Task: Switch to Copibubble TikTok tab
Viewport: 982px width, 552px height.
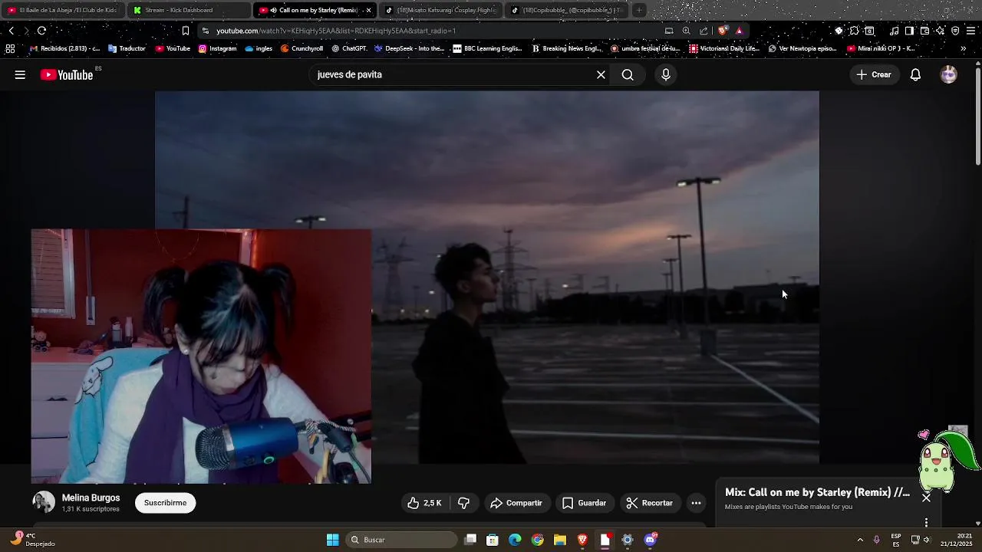Action: (x=566, y=10)
